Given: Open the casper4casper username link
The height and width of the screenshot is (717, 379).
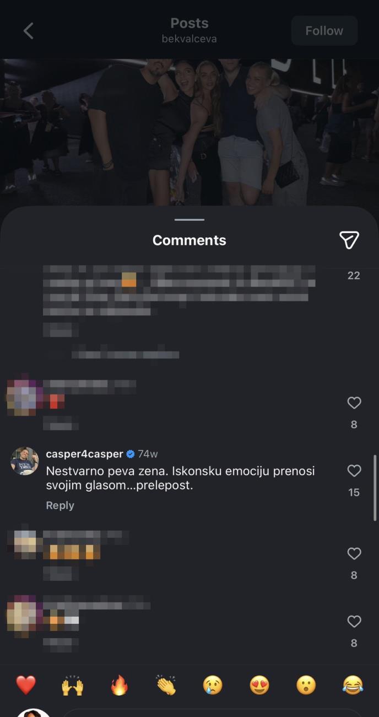Looking at the screenshot, I should click(x=84, y=454).
